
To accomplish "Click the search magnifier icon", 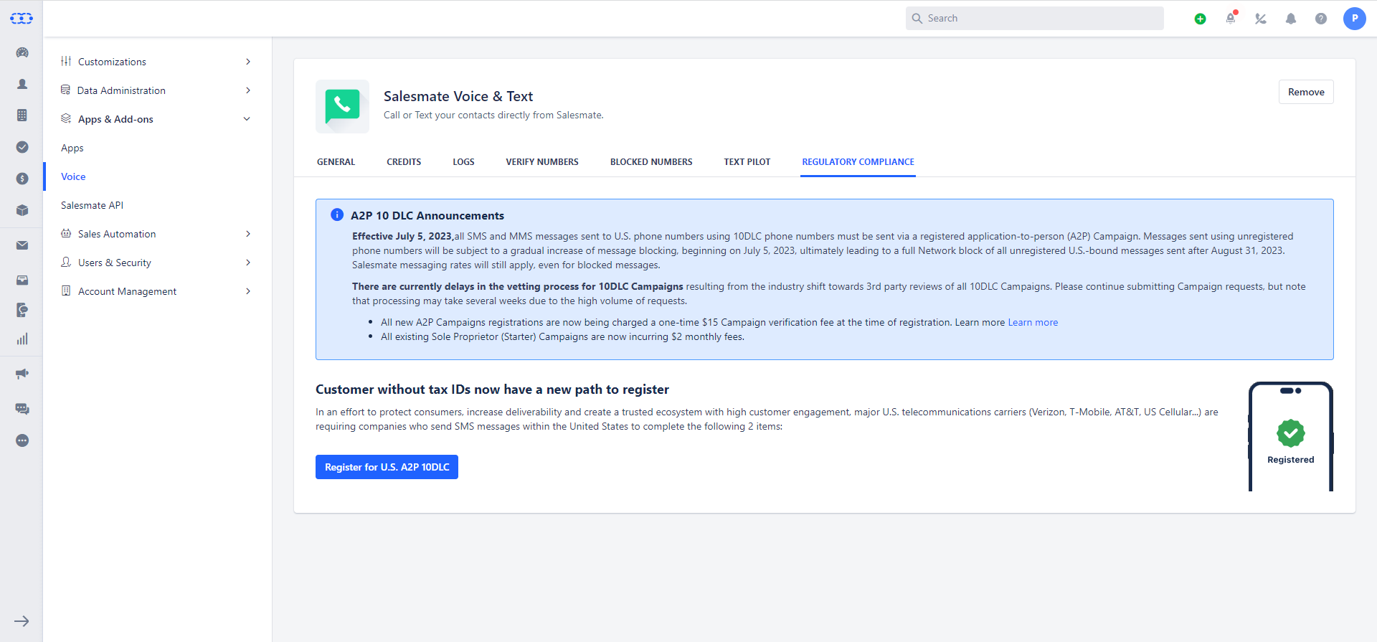I will pyautogui.click(x=917, y=19).
